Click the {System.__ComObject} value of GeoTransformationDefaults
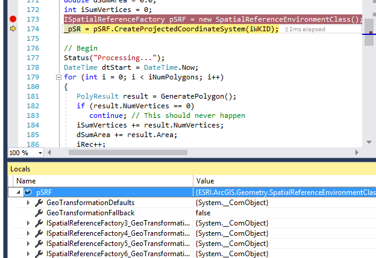The height and width of the screenshot is (258, 376). click(x=232, y=203)
